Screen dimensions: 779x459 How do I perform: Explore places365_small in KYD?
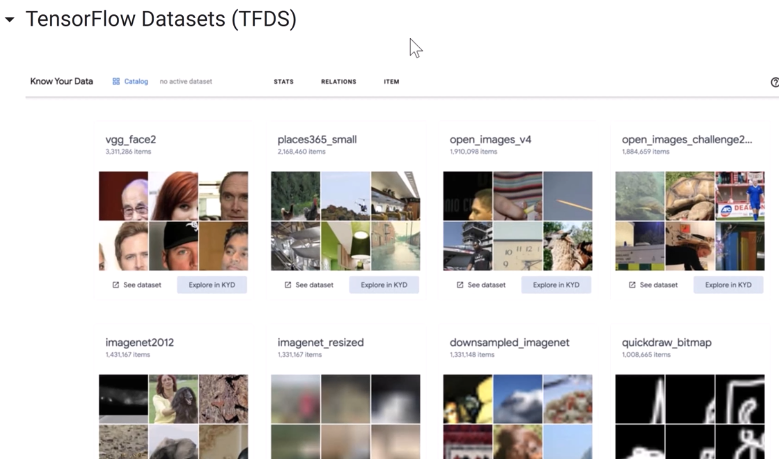pyautogui.click(x=384, y=285)
